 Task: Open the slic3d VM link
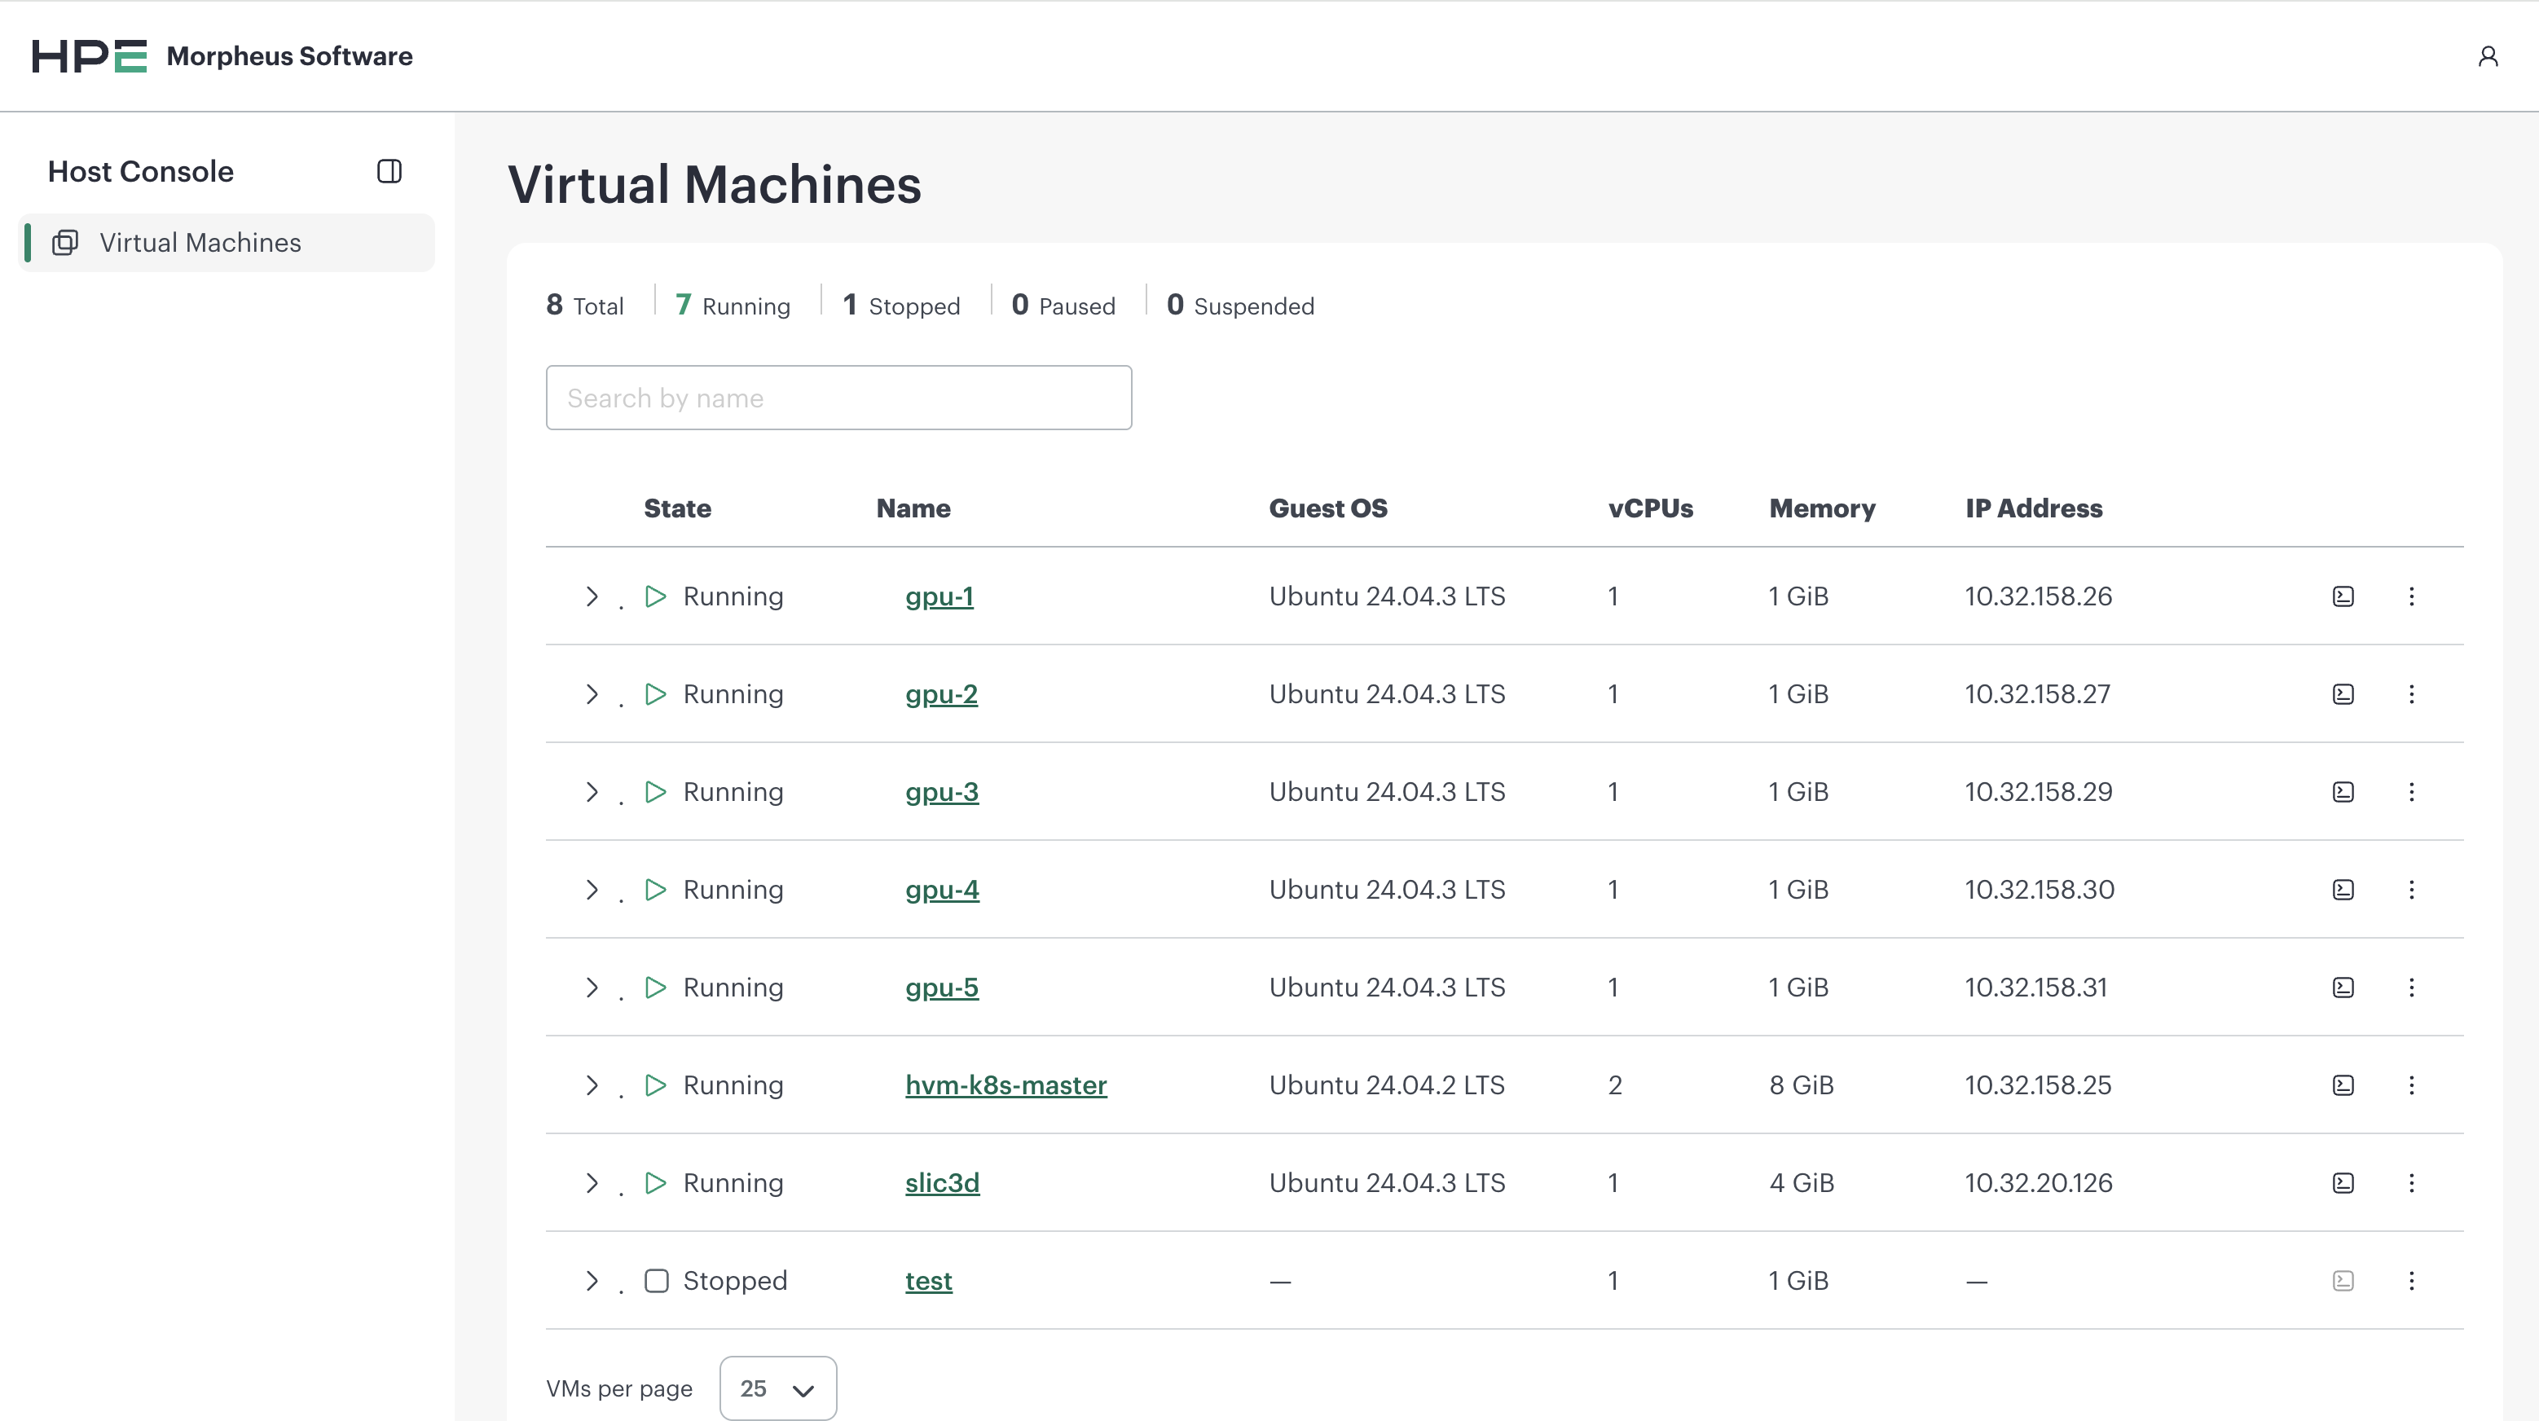coord(942,1182)
